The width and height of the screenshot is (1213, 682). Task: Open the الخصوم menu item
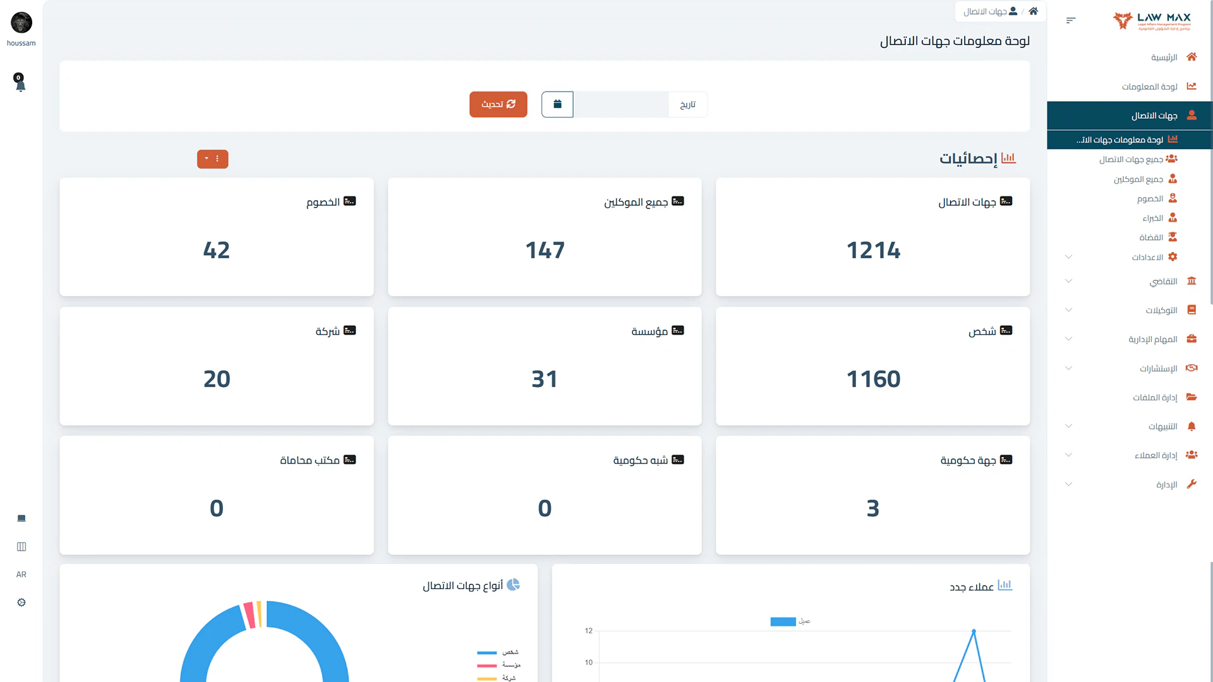point(1150,198)
